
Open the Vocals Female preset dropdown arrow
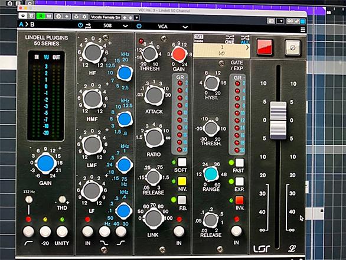tap(137, 18)
